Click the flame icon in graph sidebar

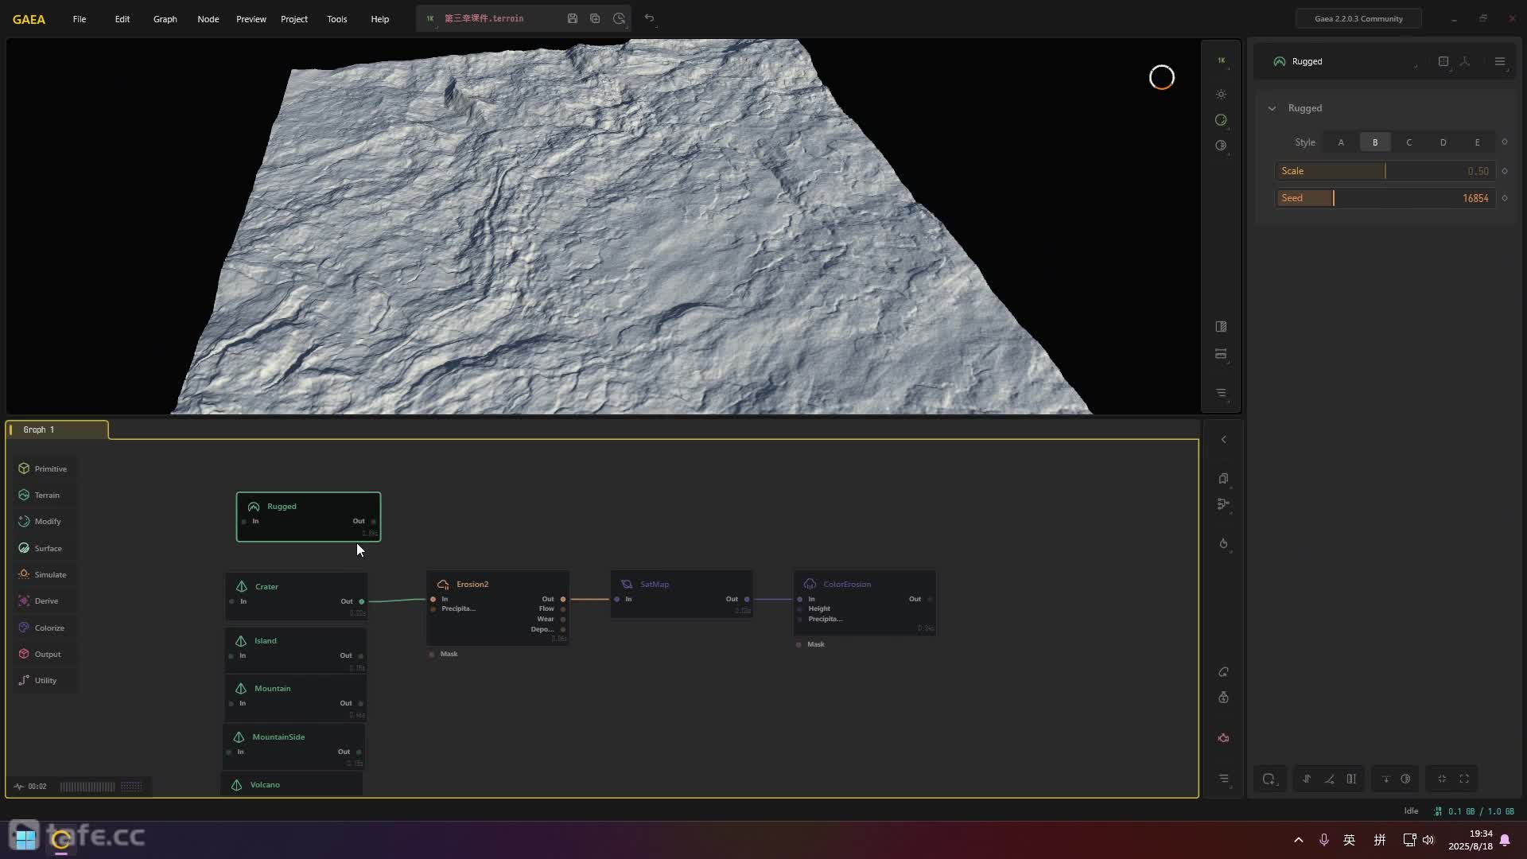[1223, 544]
